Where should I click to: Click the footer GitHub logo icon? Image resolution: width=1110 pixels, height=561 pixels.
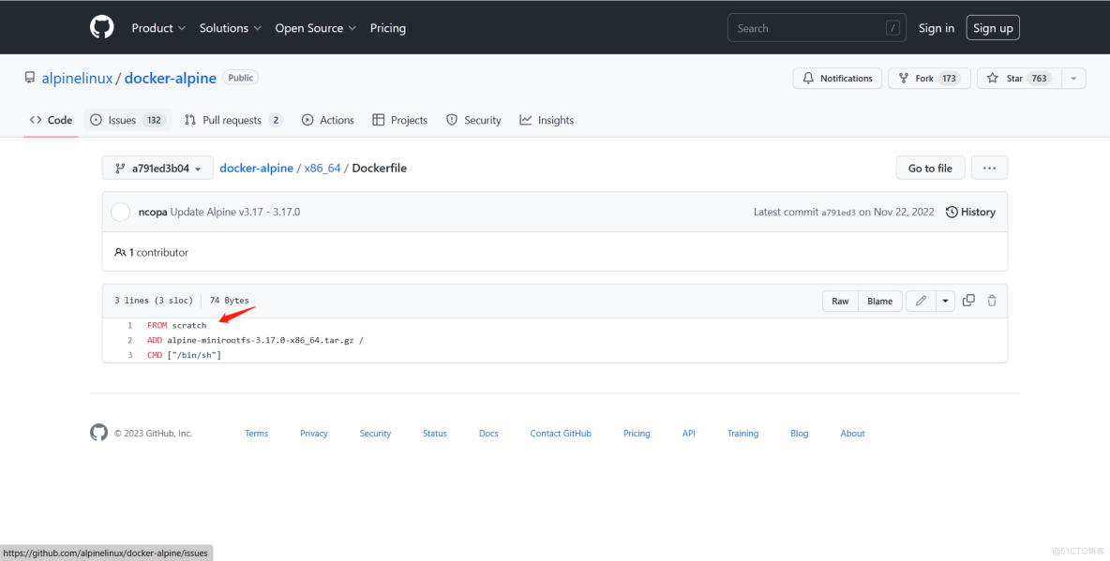[x=99, y=433]
